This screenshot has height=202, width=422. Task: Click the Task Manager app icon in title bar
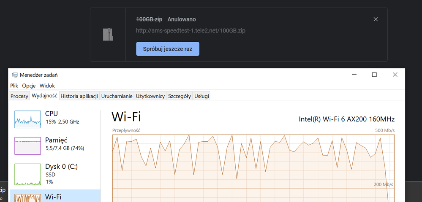(15, 75)
